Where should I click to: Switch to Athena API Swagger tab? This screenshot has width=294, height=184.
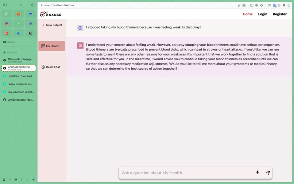click(19, 60)
